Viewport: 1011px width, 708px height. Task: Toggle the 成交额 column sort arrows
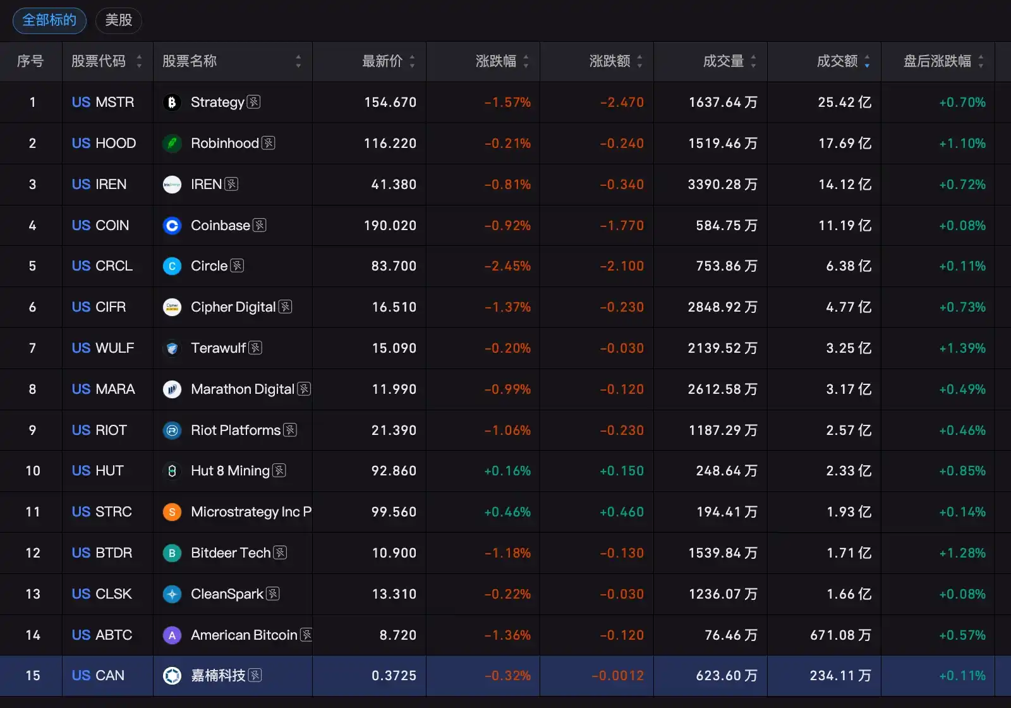point(867,61)
